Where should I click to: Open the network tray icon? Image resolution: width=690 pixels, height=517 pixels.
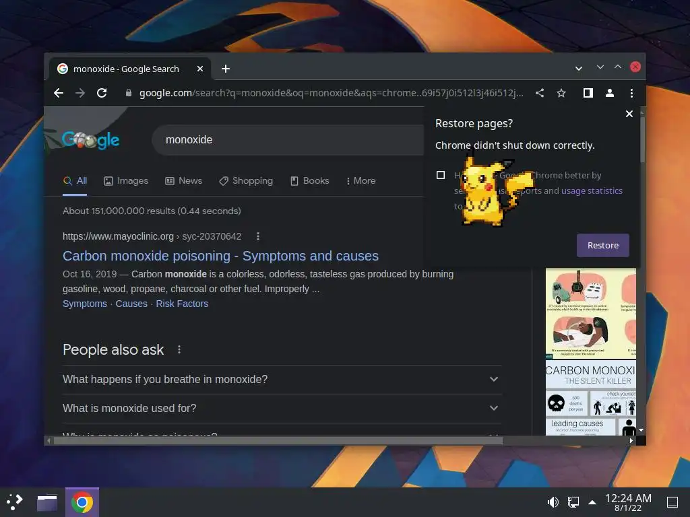click(573, 502)
